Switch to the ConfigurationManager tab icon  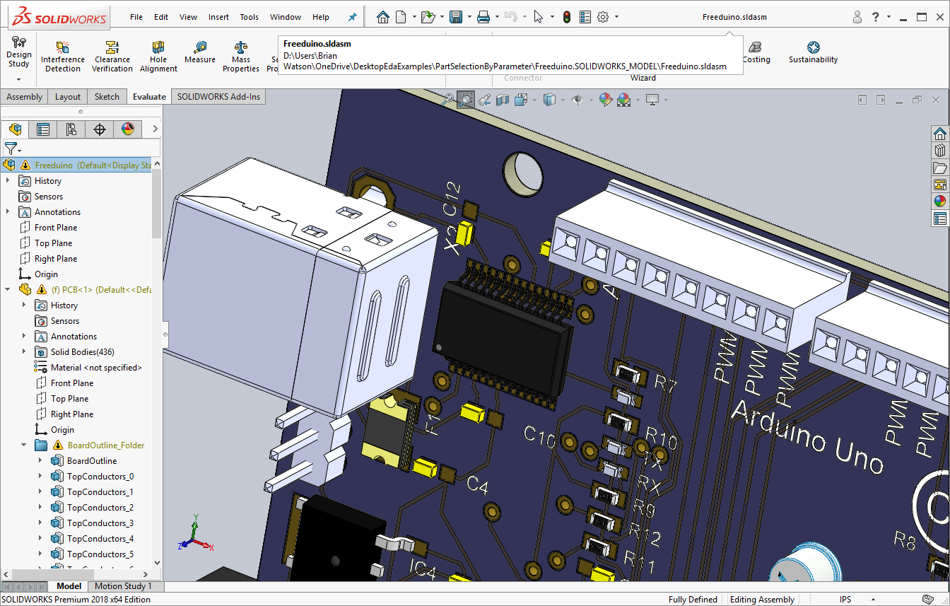pyautogui.click(x=71, y=129)
